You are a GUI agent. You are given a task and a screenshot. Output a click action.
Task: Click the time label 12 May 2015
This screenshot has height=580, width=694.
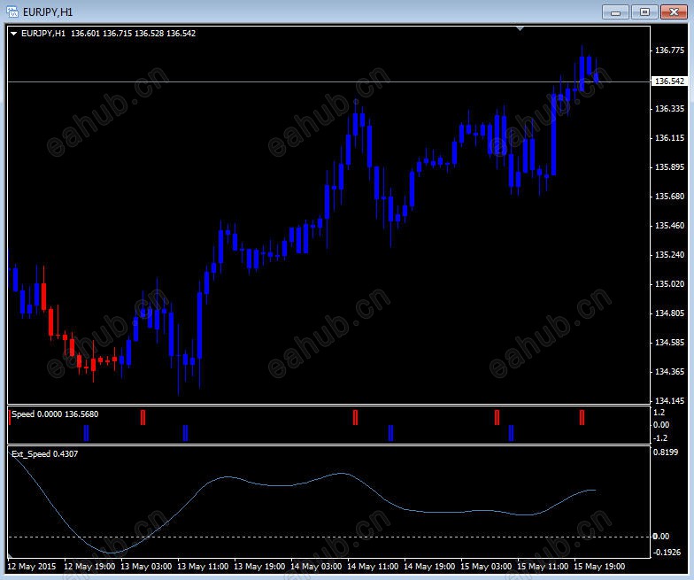coord(32,567)
